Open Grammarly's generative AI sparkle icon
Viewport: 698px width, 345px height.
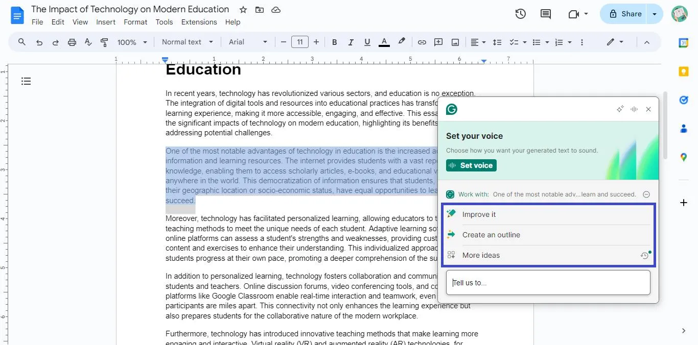click(620, 109)
